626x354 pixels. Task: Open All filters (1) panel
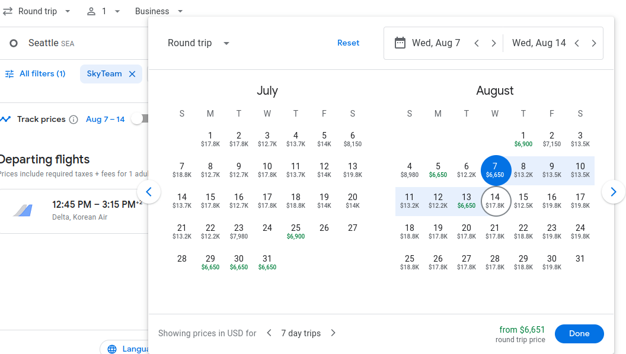point(36,74)
